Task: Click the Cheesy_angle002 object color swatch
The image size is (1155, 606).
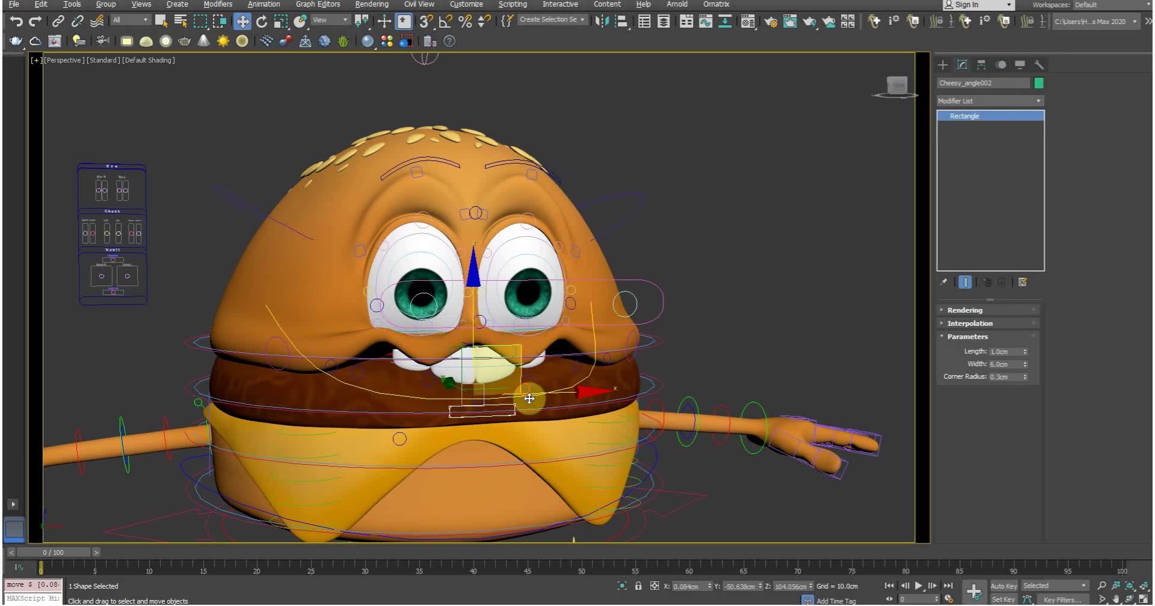Action: tap(1038, 83)
